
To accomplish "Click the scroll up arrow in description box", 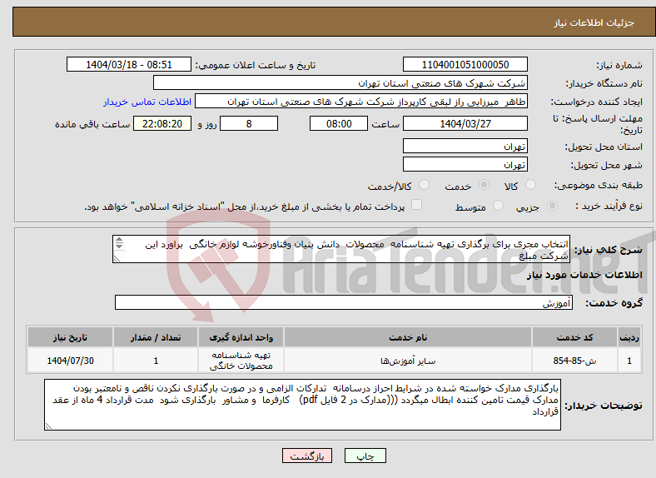I will pyautogui.click(x=119, y=240).
